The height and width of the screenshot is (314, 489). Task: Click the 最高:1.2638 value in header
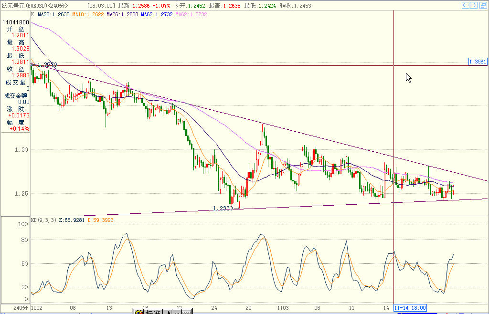(x=224, y=6)
